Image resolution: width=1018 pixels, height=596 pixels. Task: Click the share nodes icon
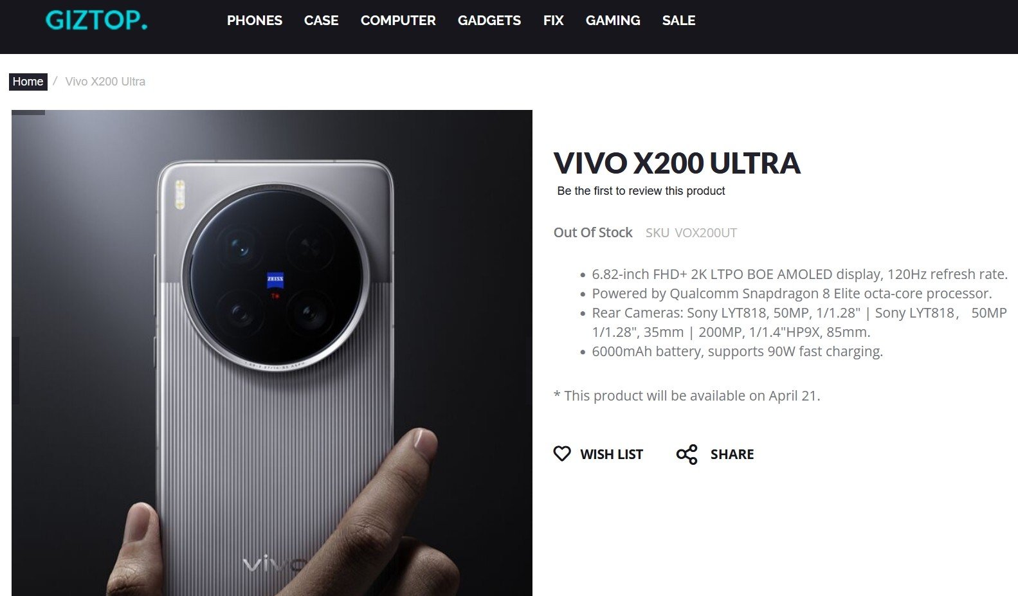point(687,454)
